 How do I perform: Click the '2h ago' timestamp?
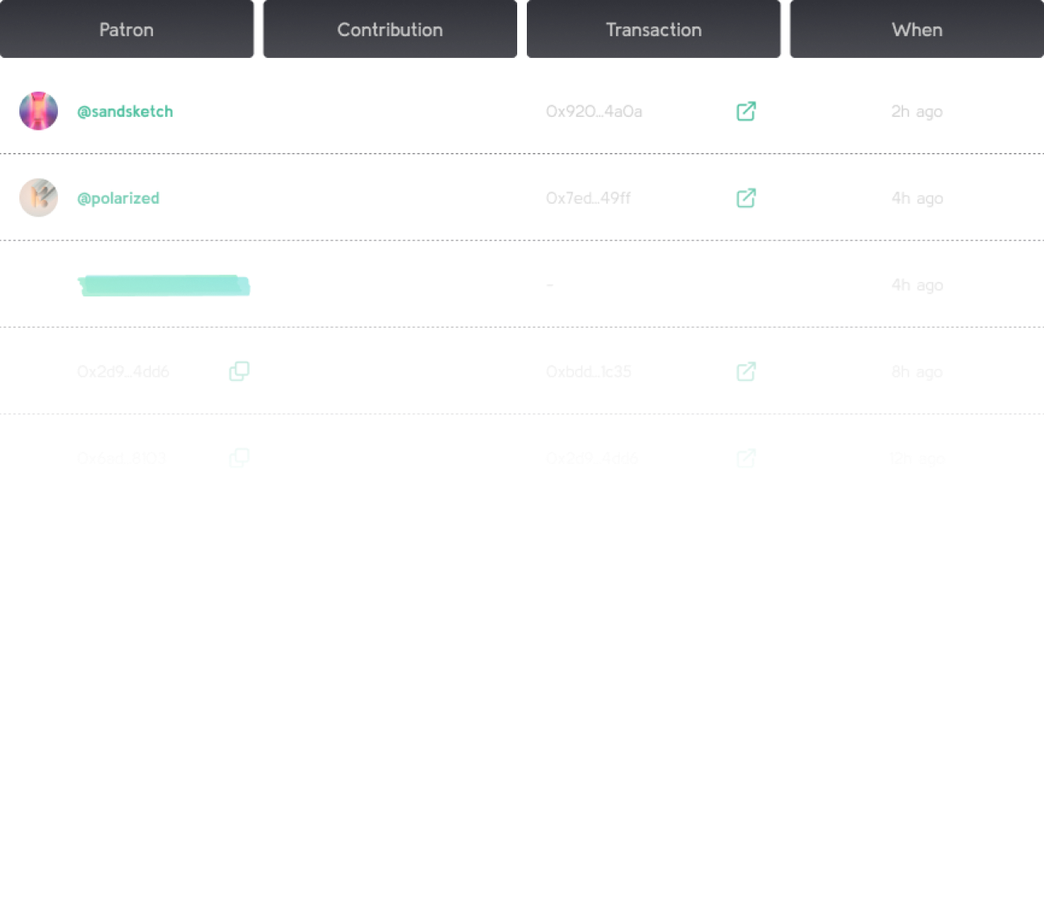point(917,111)
